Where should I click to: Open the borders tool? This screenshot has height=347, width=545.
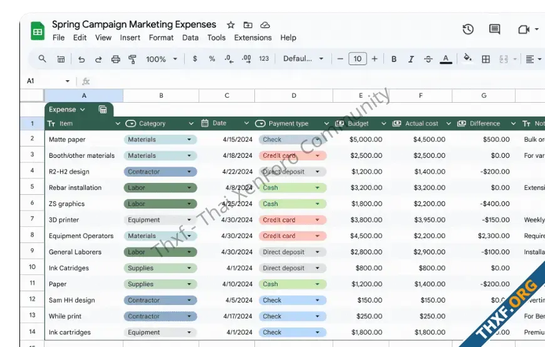(485, 59)
